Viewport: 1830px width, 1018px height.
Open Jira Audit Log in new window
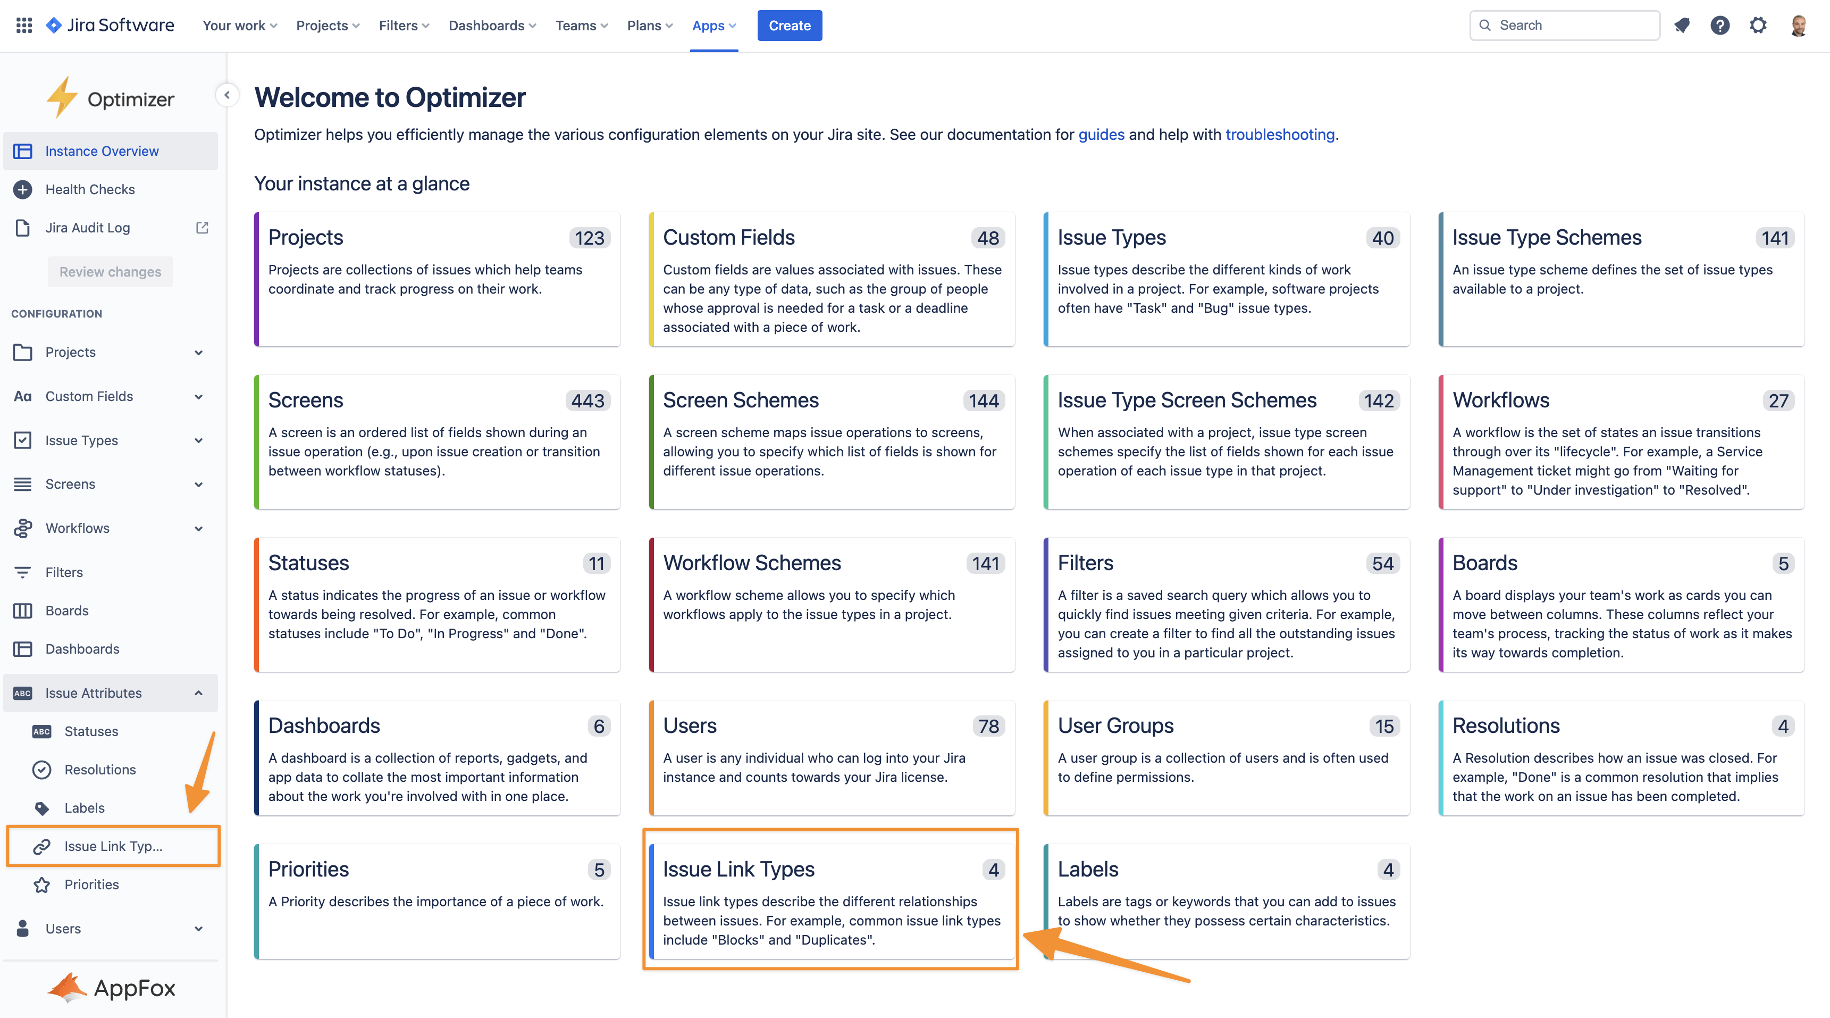click(x=202, y=228)
